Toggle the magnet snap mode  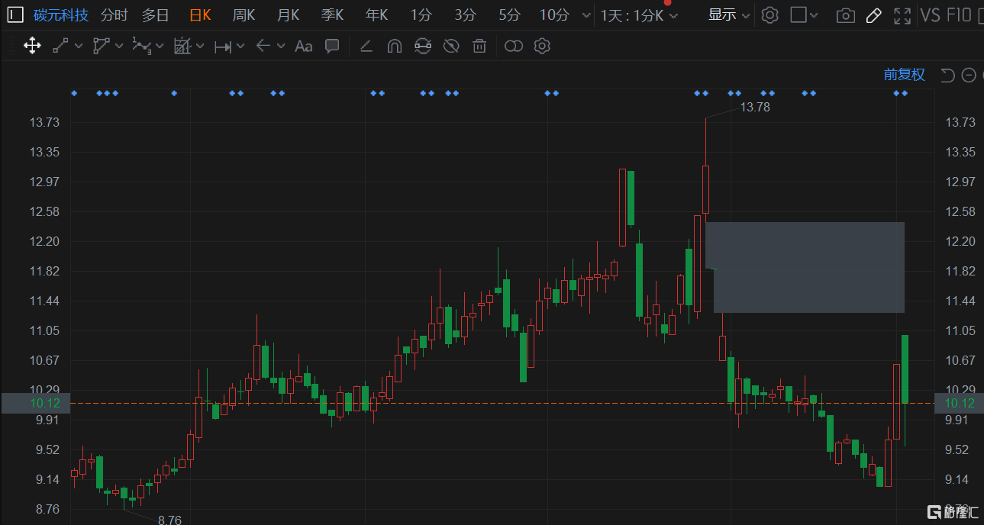pos(394,46)
